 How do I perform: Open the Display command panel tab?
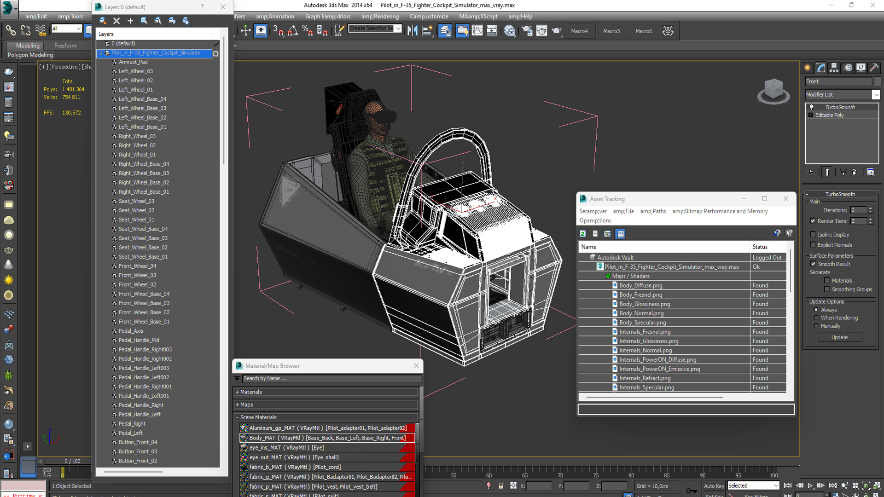click(861, 68)
